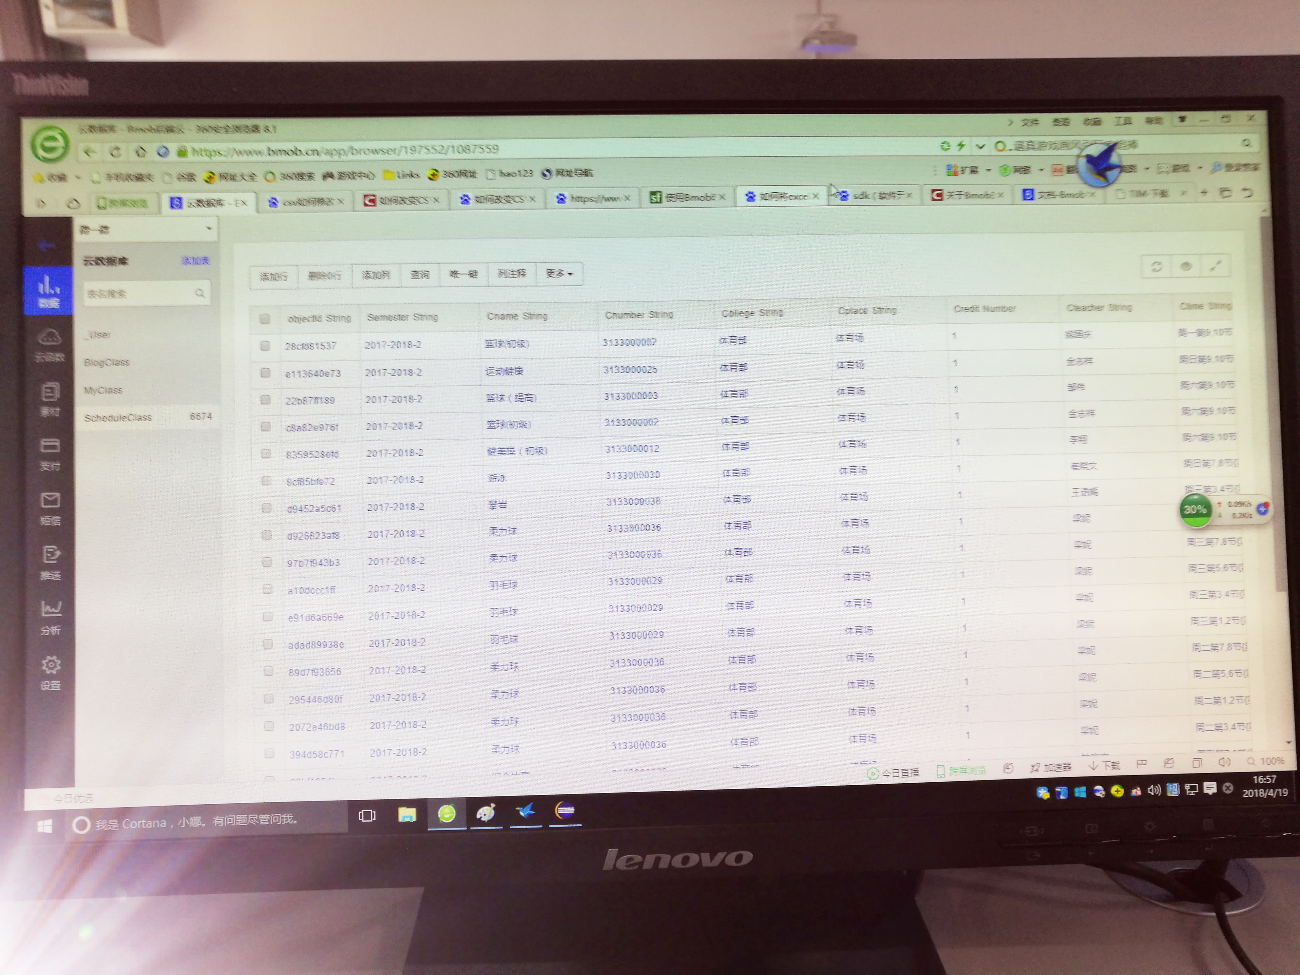The image size is (1300, 975).
Task: Open the 分析 analytics chart icon
Action: coord(50,618)
